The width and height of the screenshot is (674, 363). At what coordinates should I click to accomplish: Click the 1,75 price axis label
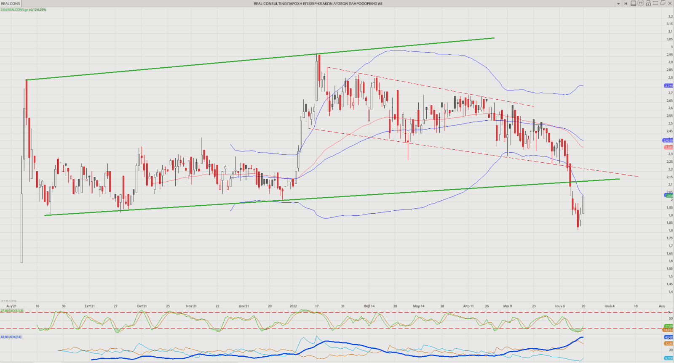point(669,238)
